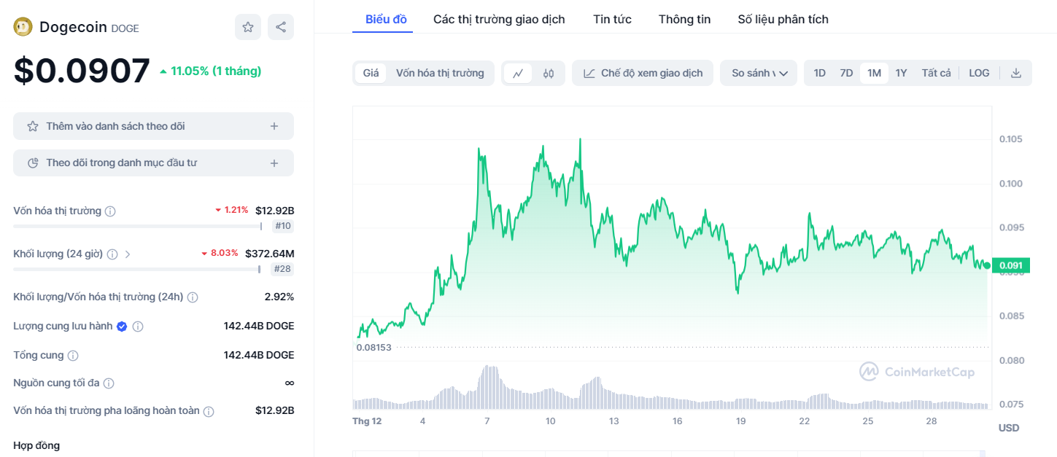
Task: Download the chart via the export icon
Action: click(1015, 73)
